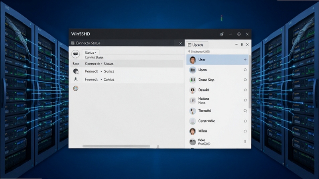Viewport: 319px width, 179px height.
Task: Click the list icon in Connection Status header
Action: [73, 43]
